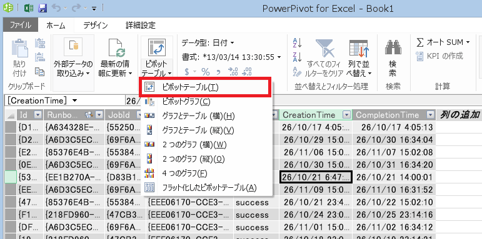Select CompletionTime cell 26/10/17 4:05:13
The width and height of the screenshot is (482, 239).
[x=394, y=127]
